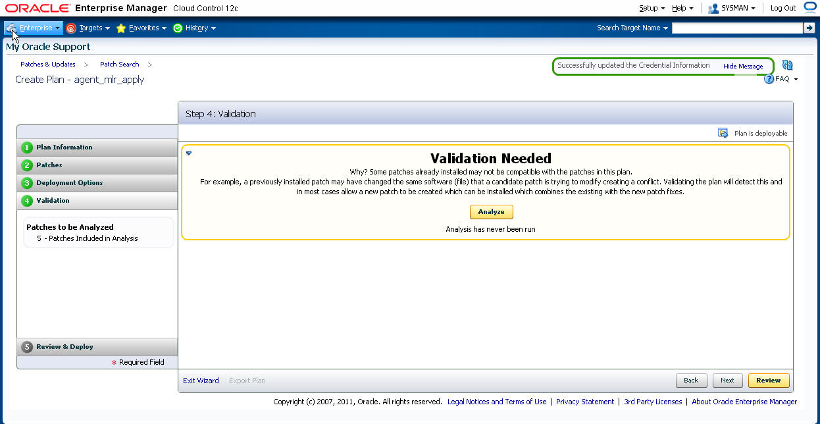Click the 'My Oracle Support' heading
The image size is (820, 424).
(x=48, y=47)
